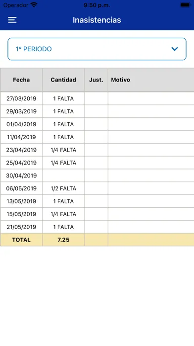Viewport: 194px width, 346px height.
Task: Click the TOTAL 7.25 value cell
Action: pyautogui.click(x=63, y=240)
